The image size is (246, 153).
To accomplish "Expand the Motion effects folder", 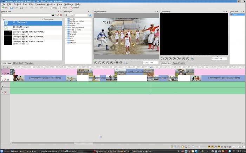I will pyautogui.click(x=66, y=43).
